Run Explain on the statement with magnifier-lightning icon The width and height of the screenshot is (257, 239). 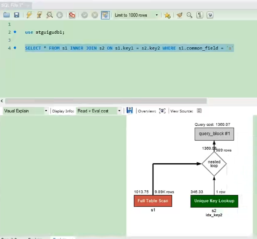[50, 15]
